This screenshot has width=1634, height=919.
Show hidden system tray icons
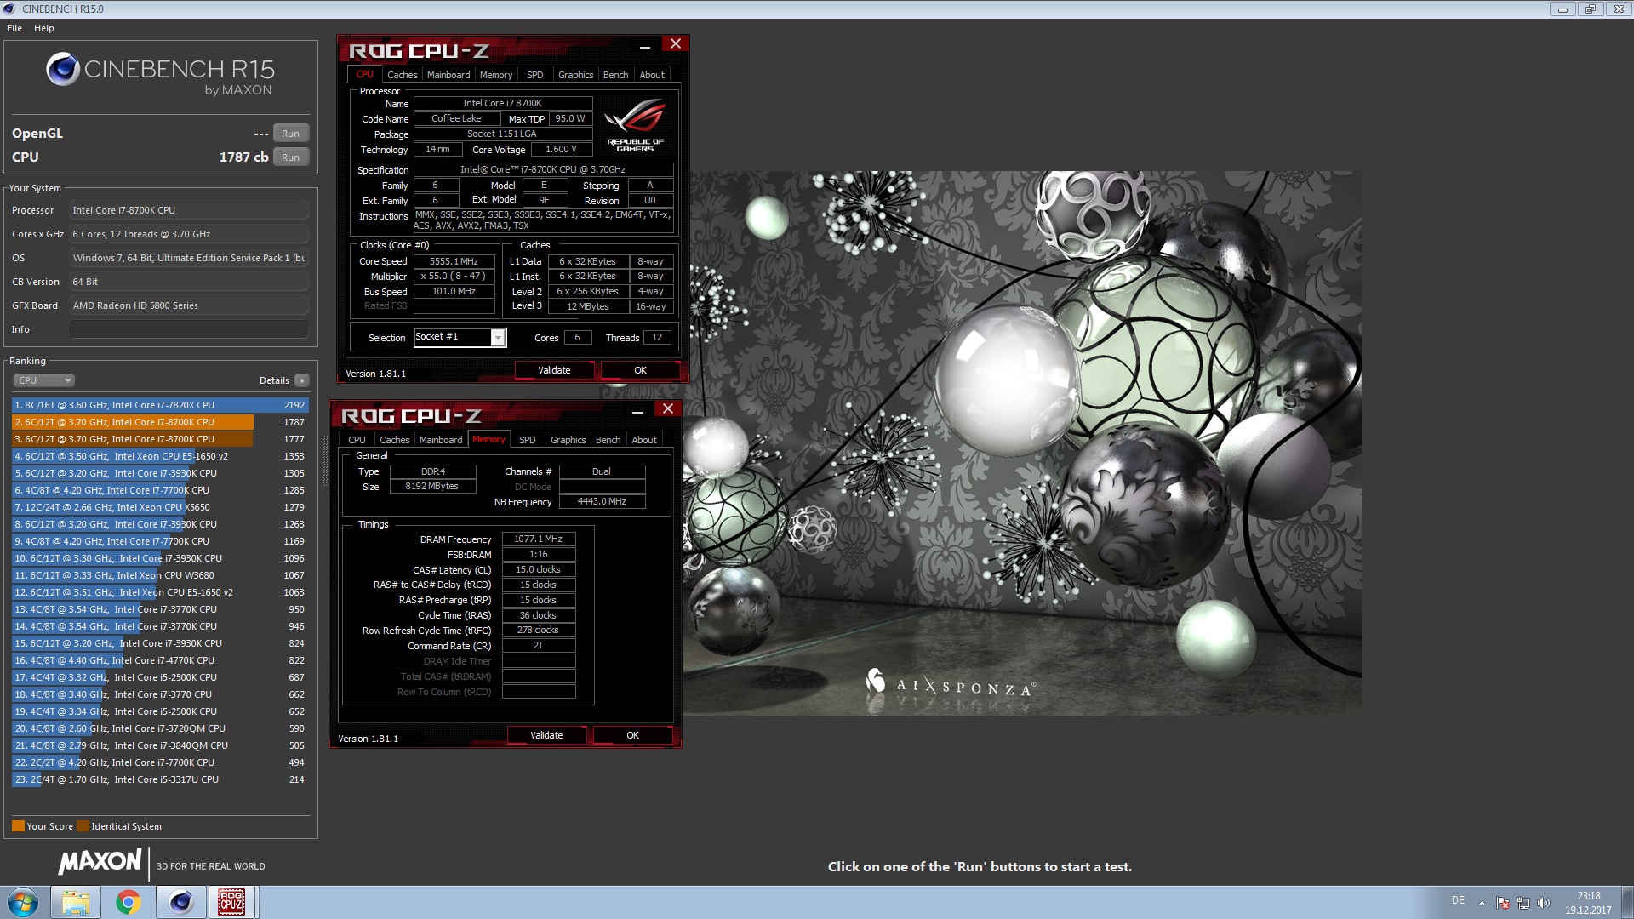coord(1482,903)
